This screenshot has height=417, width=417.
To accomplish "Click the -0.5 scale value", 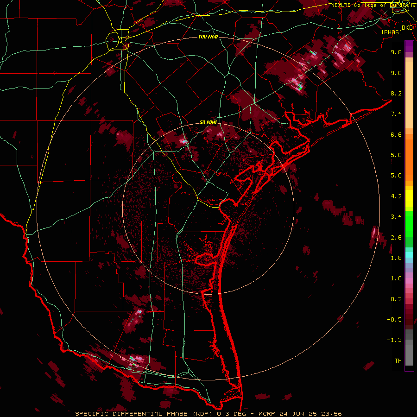I will pos(394,320).
